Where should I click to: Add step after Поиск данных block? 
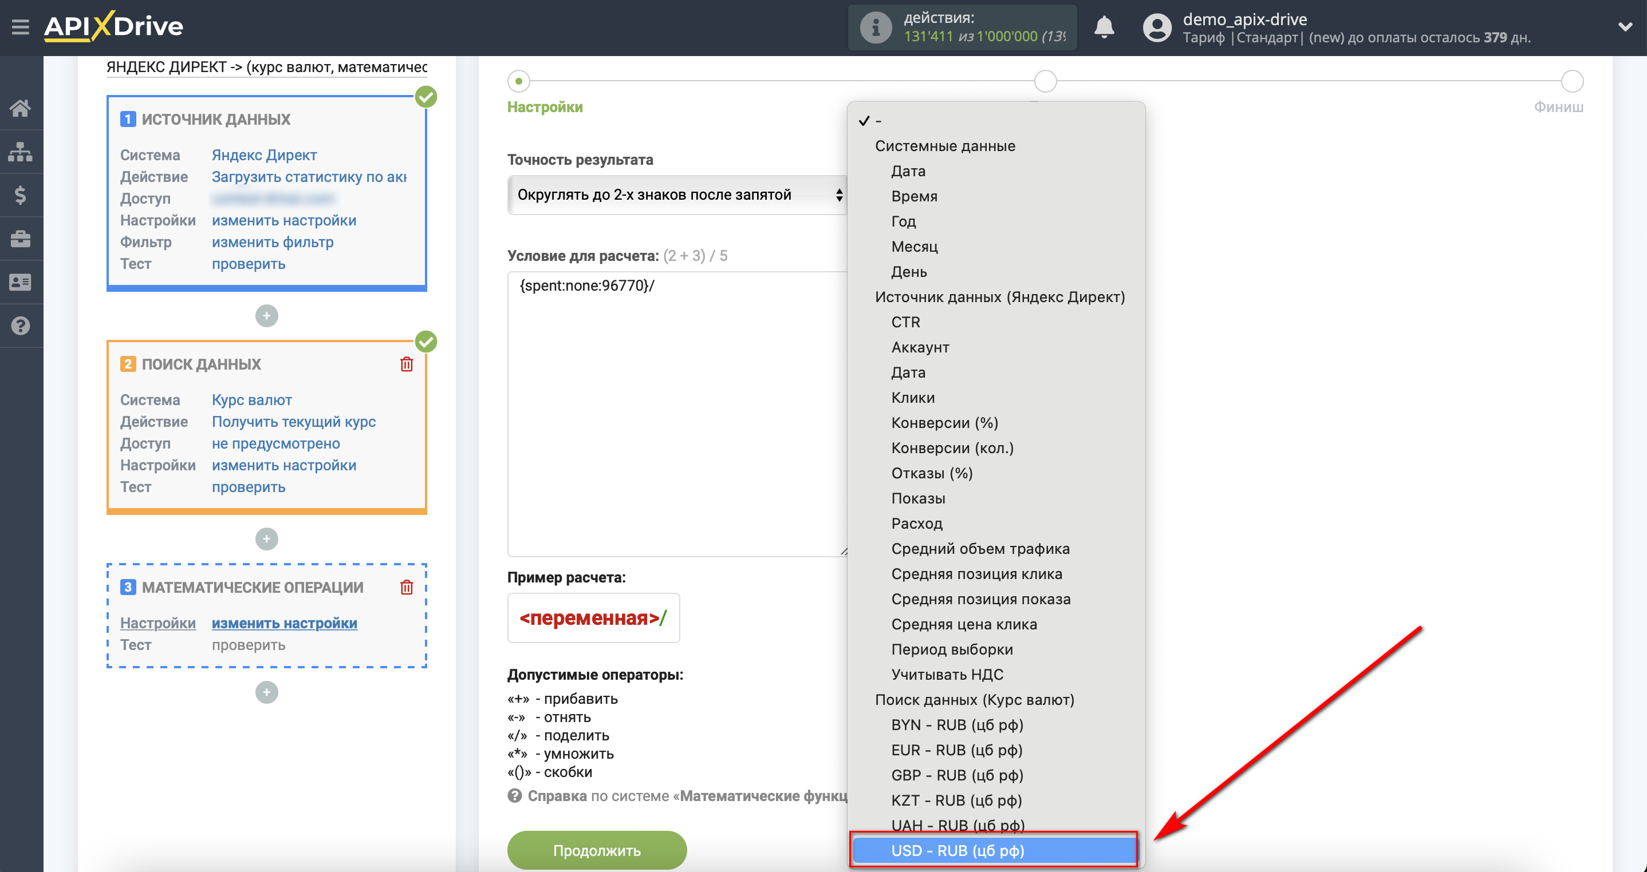coord(267,538)
